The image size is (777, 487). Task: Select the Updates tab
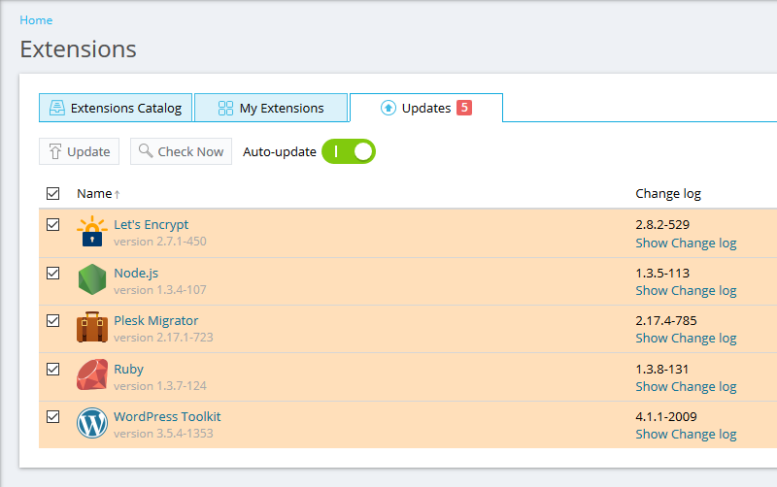(x=426, y=108)
